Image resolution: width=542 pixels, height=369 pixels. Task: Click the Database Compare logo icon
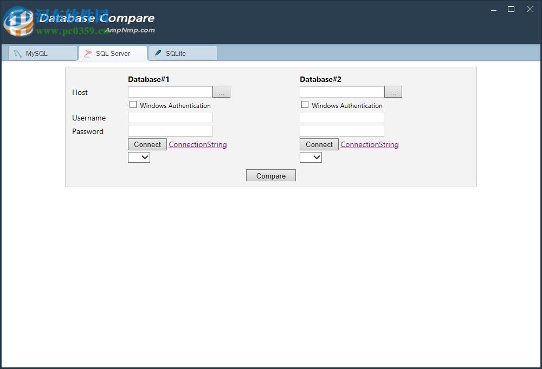18,22
